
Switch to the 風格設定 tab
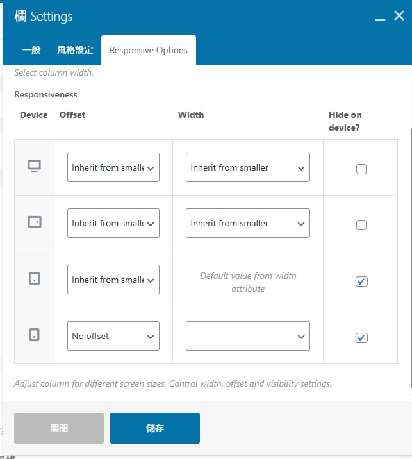75,50
